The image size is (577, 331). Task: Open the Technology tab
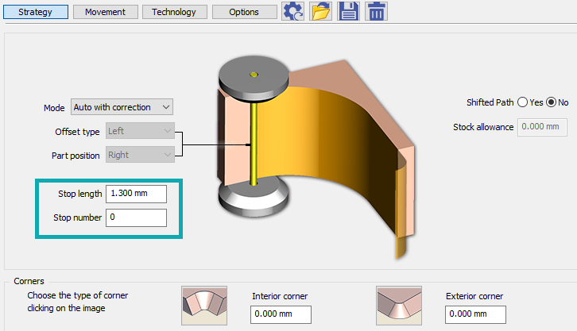click(176, 12)
